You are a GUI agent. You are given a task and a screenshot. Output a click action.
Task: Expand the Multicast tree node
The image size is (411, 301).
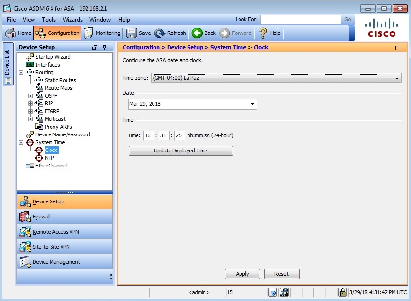(x=31, y=119)
